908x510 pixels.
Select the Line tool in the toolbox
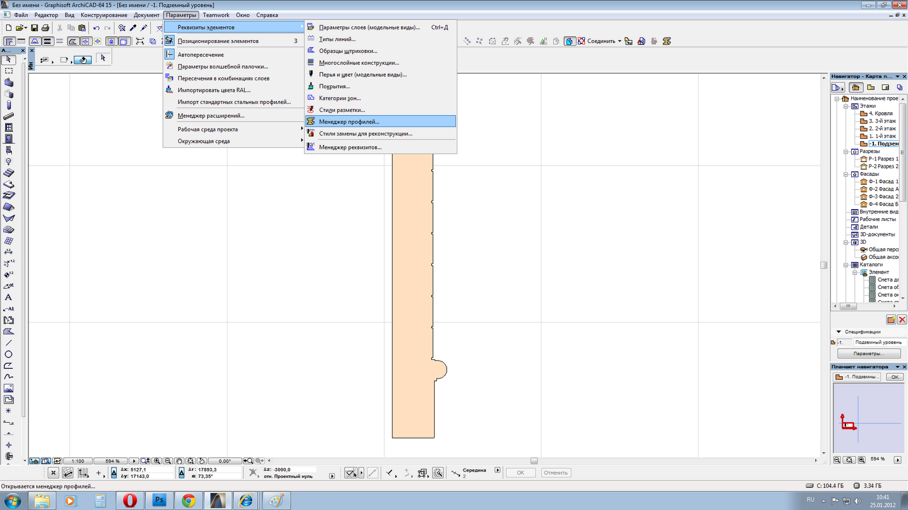(x=9, y=343)
